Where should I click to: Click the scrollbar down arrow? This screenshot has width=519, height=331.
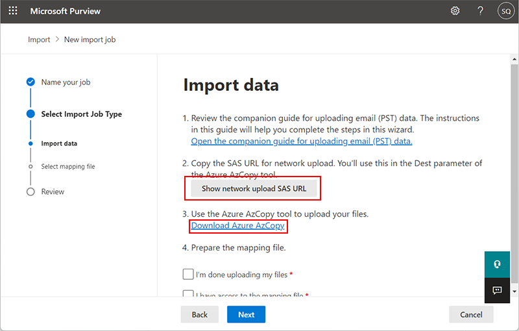click(514, 292)
